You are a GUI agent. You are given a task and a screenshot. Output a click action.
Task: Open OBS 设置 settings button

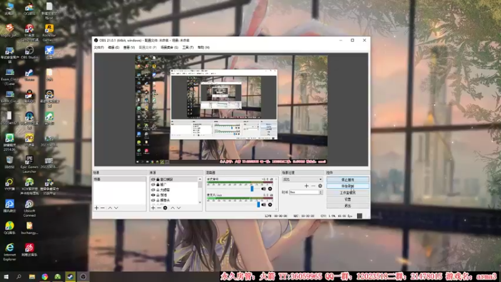click(348, 199)
